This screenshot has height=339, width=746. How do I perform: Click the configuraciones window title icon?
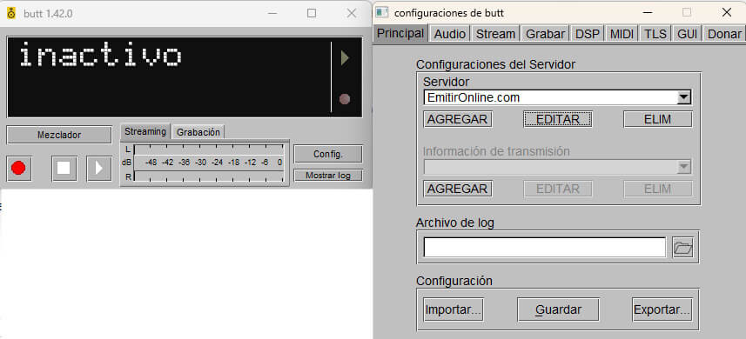click(382, 12)
